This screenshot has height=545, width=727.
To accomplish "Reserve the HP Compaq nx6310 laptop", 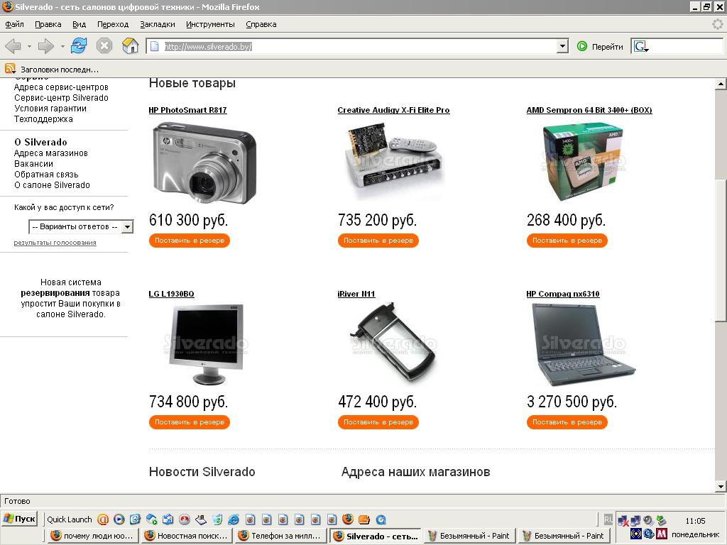I will [567, 422].
